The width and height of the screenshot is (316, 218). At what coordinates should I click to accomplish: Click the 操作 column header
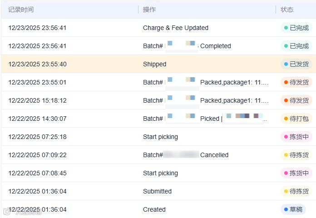[149, 10]
